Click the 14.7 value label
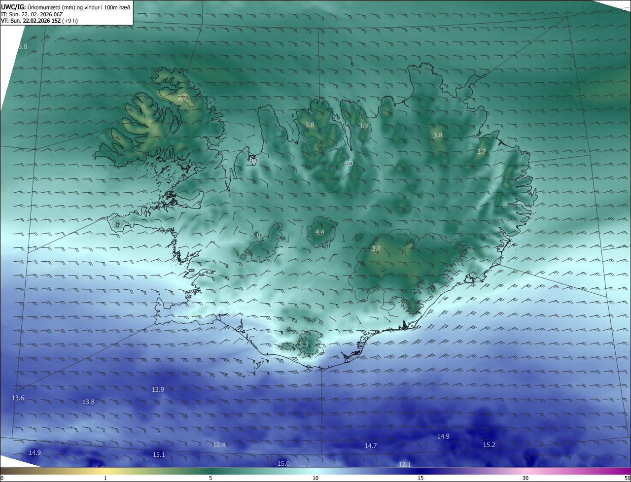Image resolution: width=631 pixels, height=482 pixels. tap(371, 446)
